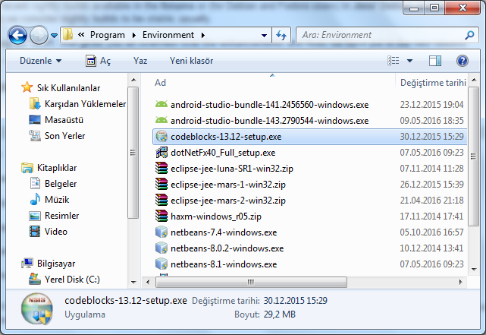Viewport: 486px width, 335px height.
Task: Expand the arrow after Program breadcrumb
Action: coord(134,35)
